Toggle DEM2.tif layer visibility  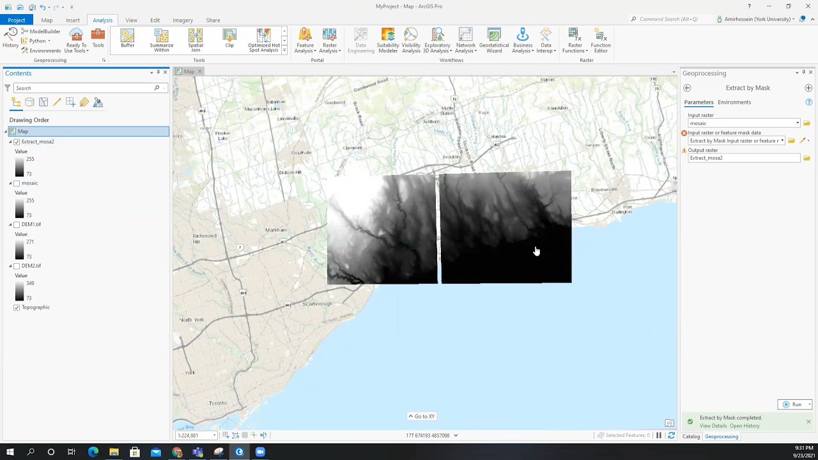click(17, 266)
